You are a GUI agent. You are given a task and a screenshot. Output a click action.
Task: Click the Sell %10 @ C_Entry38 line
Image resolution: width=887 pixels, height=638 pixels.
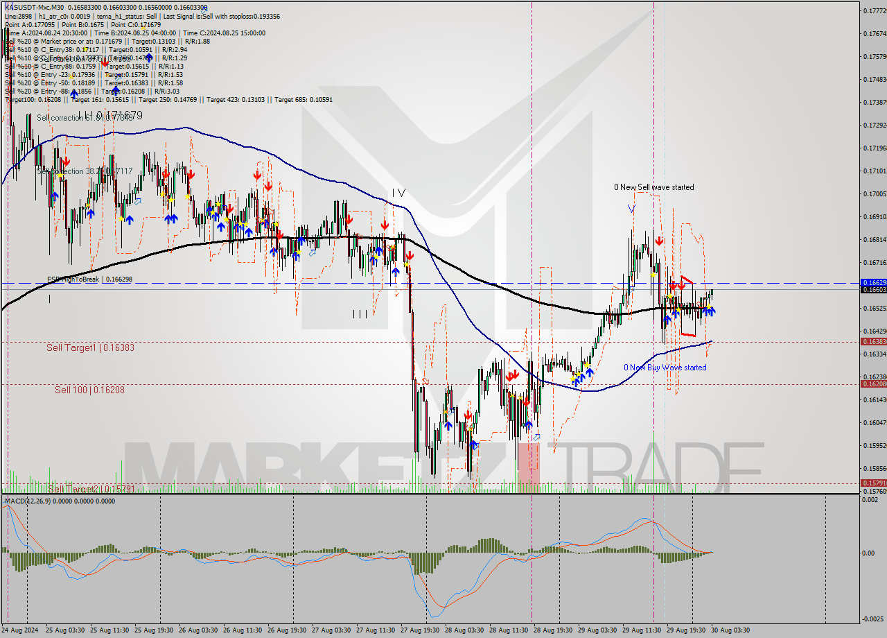pyautogui.click(x=96, y=49)
